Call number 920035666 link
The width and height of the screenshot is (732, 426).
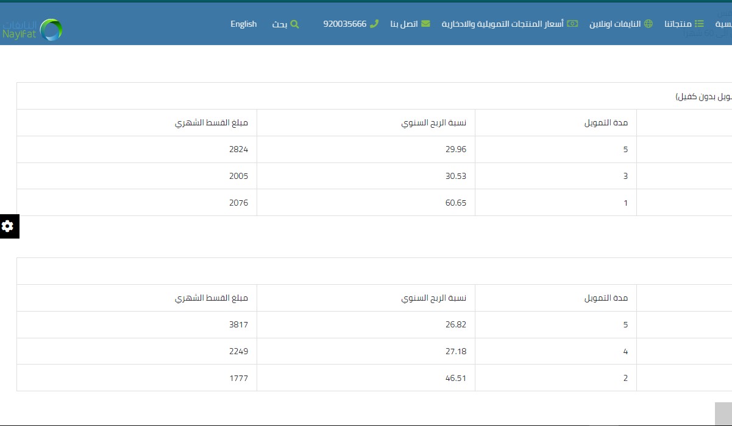(x=345, y=24)
